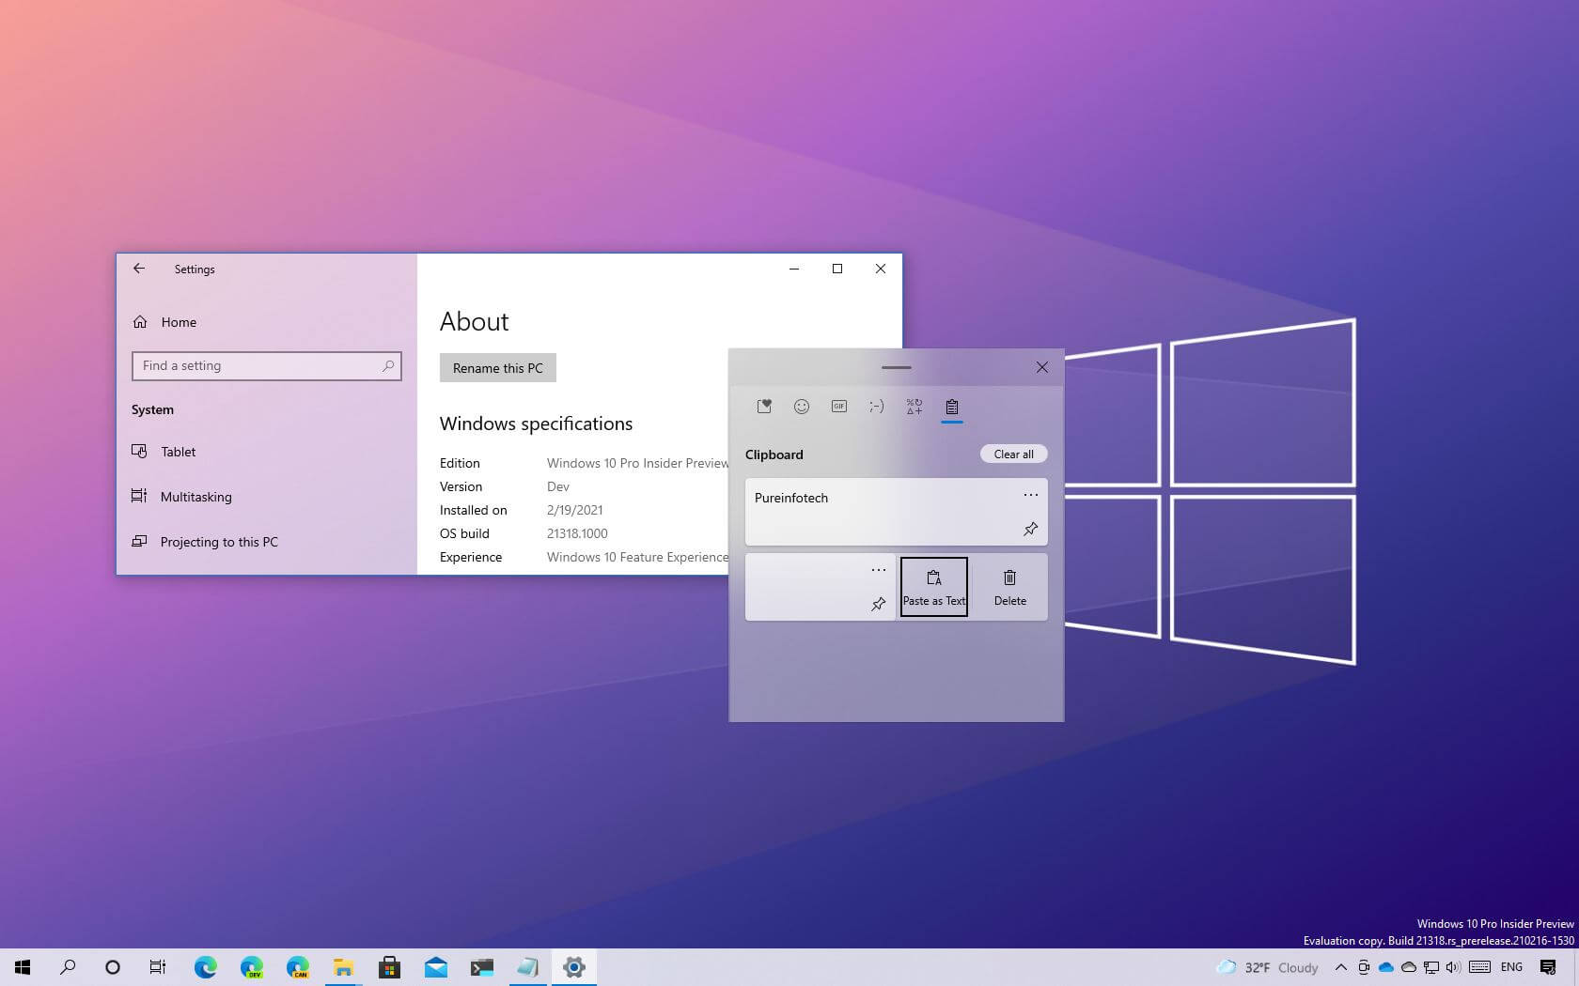Clear all clipboard history
Screen dimensions: 1579x986
(x=1013, y=454)
